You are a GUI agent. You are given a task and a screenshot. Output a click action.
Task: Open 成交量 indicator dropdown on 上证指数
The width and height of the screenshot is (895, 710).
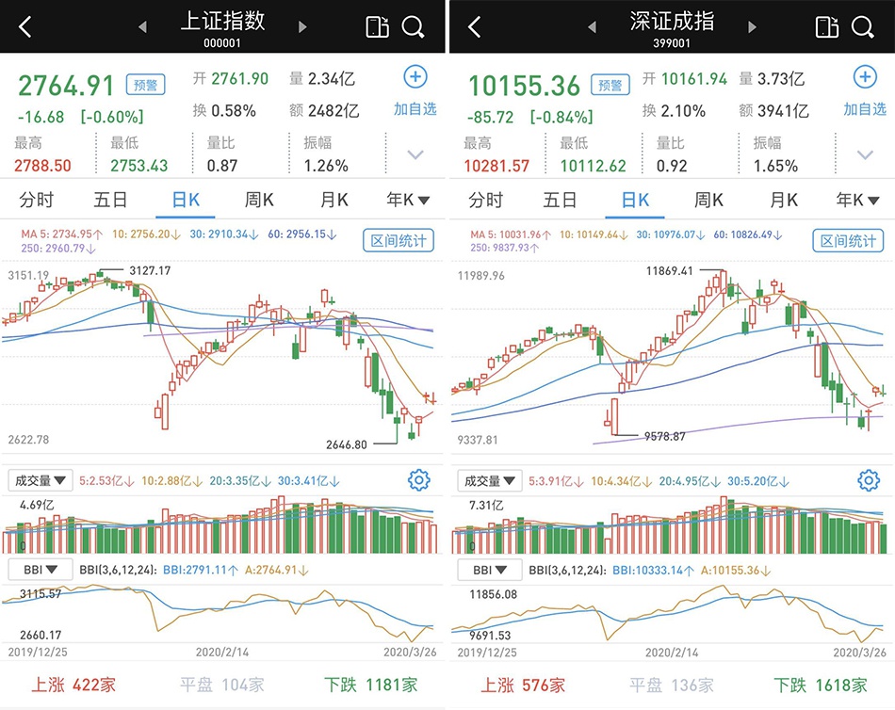tap(40, 480)
